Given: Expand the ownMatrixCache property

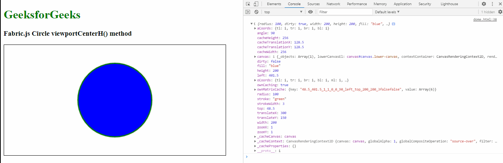Looking at the screenshot, I should [255, 89].
